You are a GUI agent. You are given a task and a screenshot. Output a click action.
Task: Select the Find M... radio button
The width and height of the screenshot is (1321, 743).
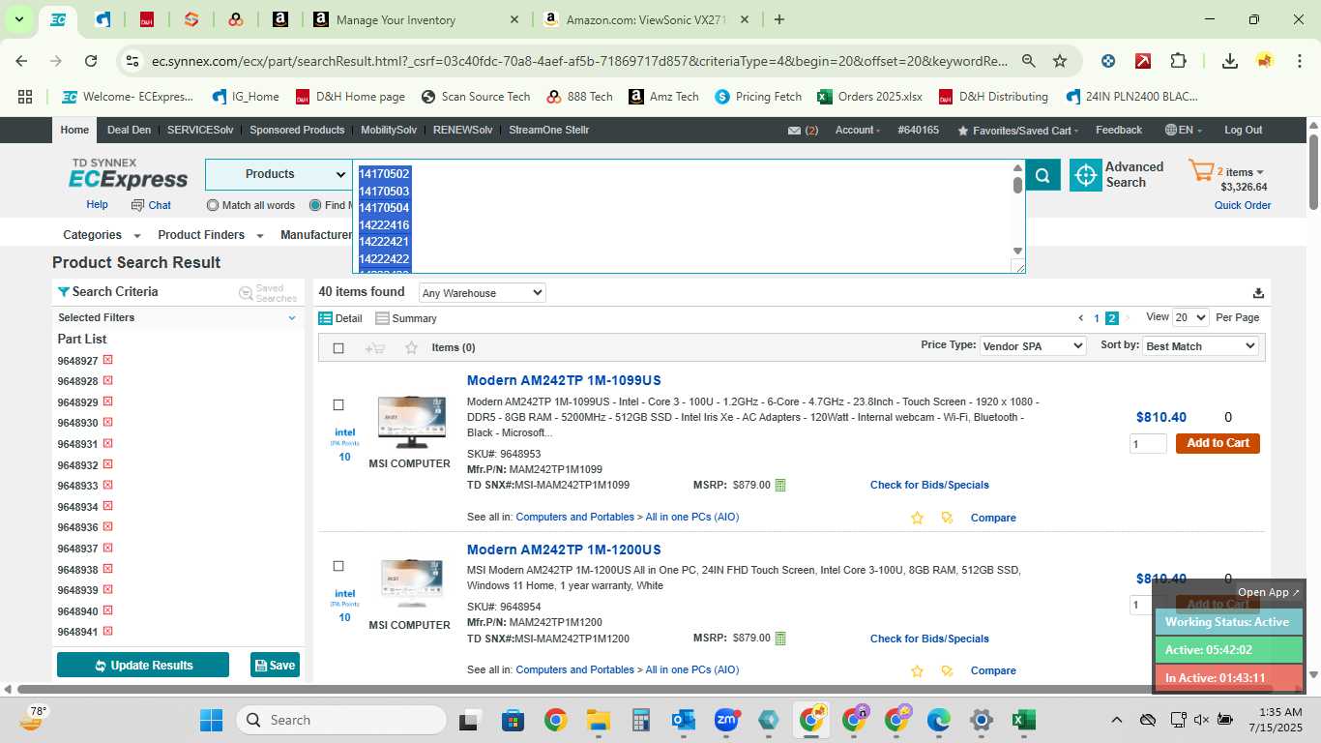tap(315, 205)
